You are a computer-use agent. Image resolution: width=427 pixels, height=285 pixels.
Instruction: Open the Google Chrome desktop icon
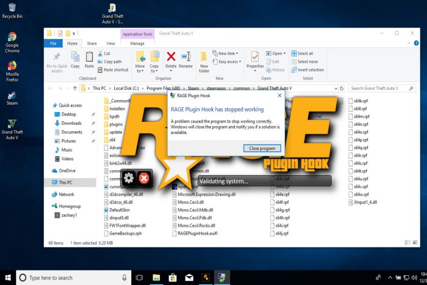click(12, 42)
